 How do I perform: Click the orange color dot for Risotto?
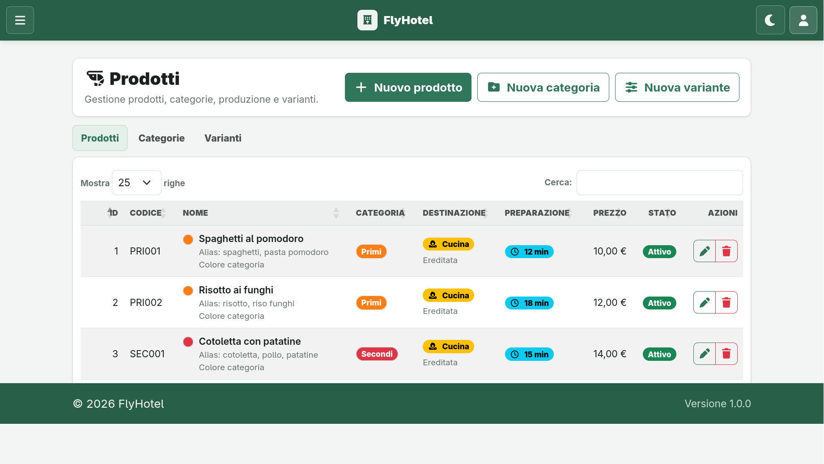pos(188,291)
